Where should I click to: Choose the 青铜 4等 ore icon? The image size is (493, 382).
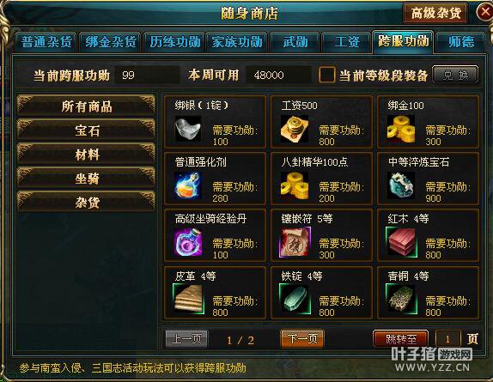401,300
